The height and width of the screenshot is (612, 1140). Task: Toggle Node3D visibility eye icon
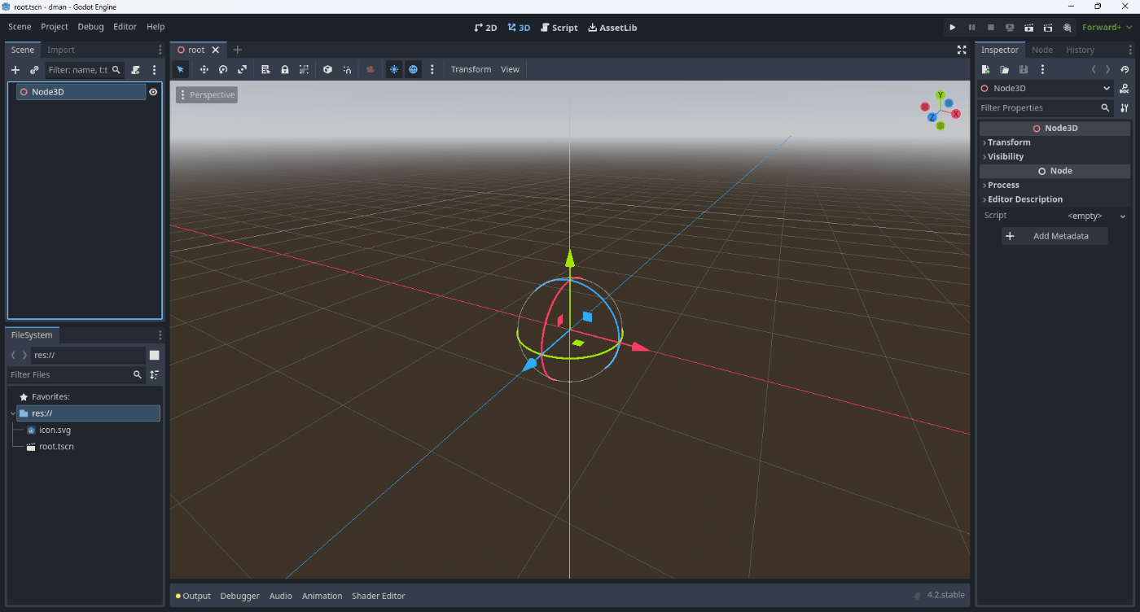click(x=152, y=92)
